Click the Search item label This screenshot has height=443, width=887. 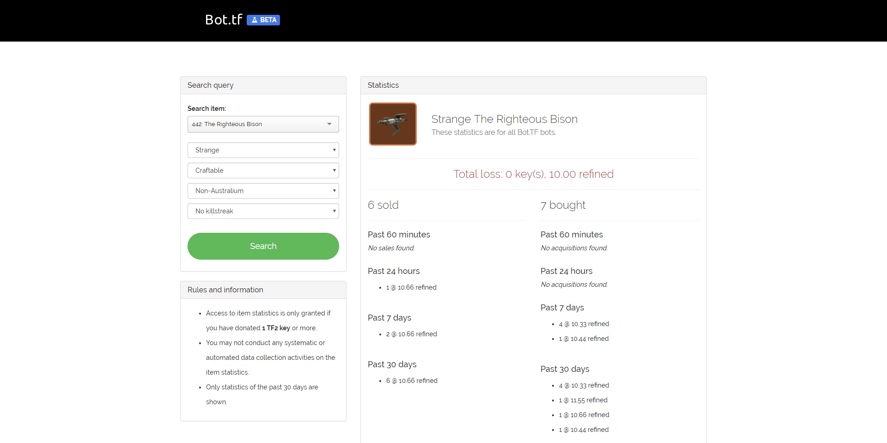pyautogui.click(x=207, y=109)
